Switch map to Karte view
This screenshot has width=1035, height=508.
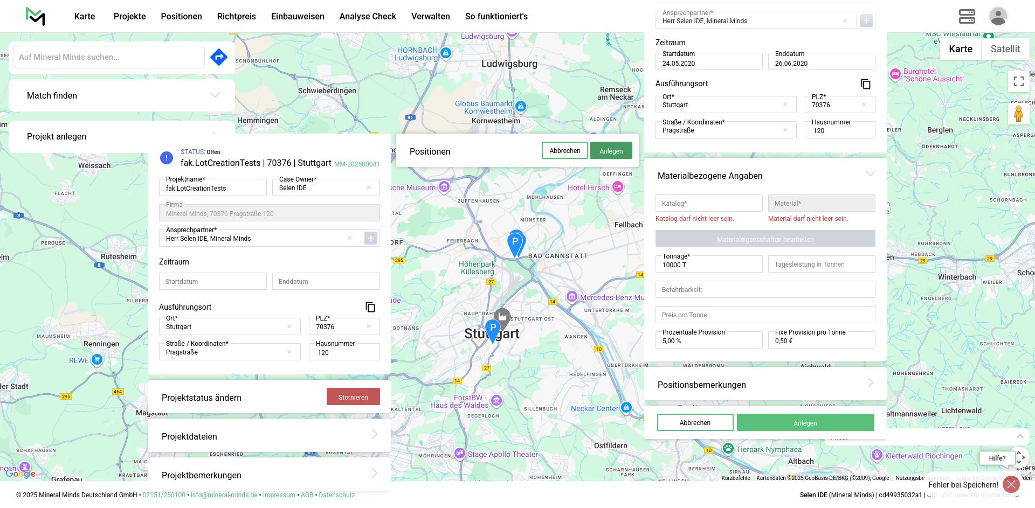(x=961, y=49)
